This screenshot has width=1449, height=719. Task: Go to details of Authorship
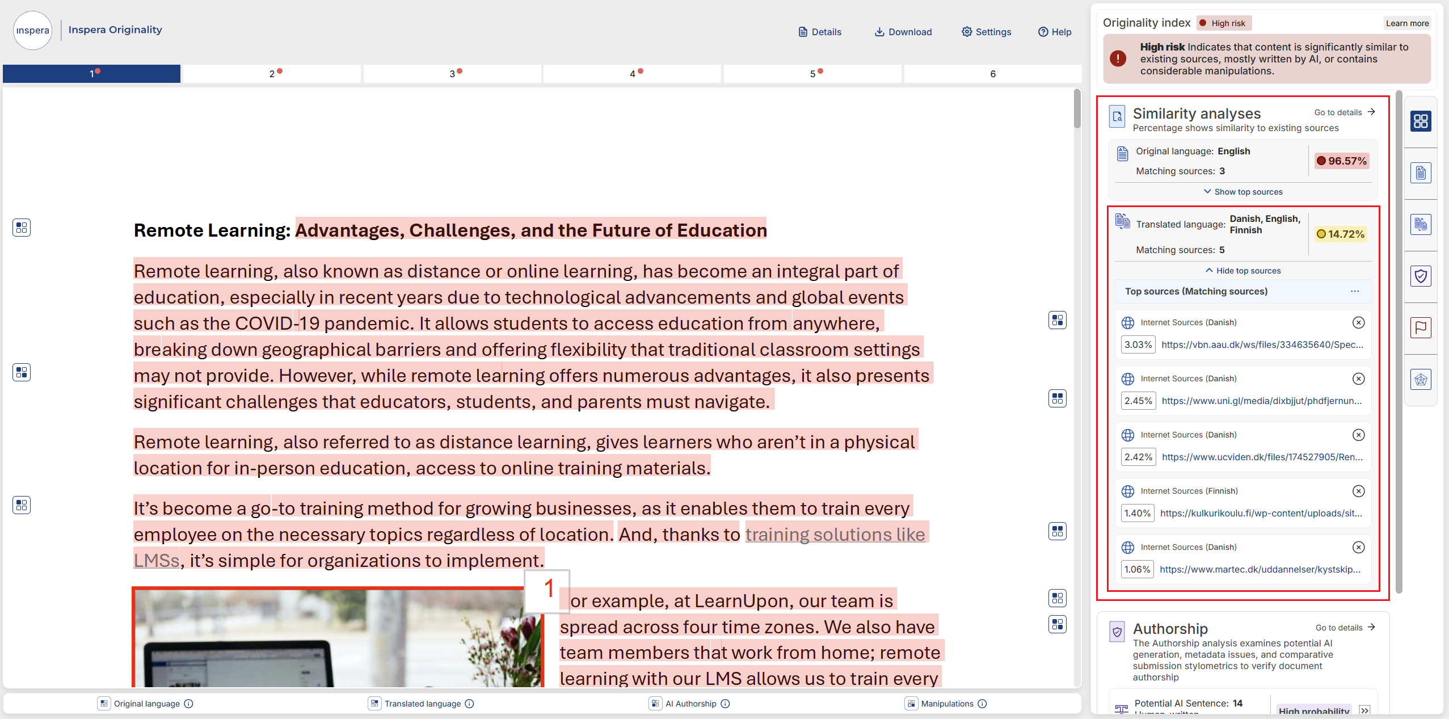coord(1346,628)
